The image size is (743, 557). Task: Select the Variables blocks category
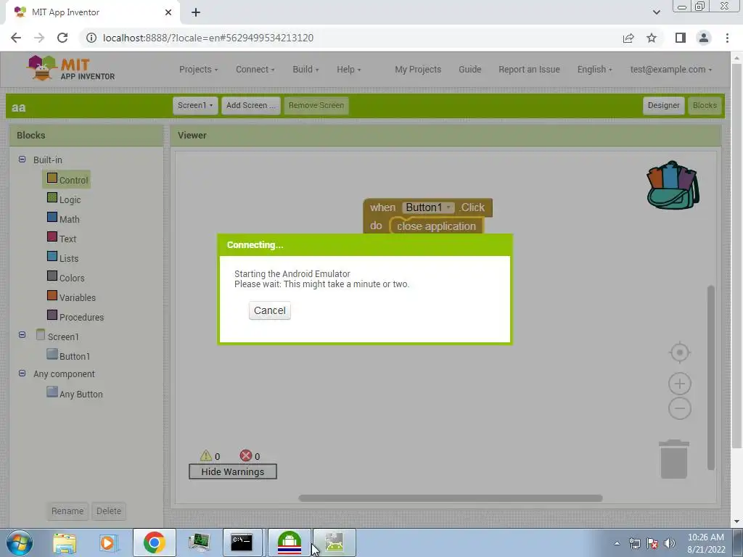click(x=72, y=297)
